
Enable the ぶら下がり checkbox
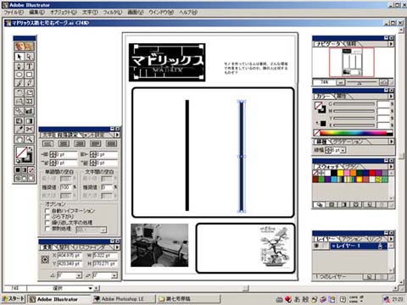click(47, 217)
